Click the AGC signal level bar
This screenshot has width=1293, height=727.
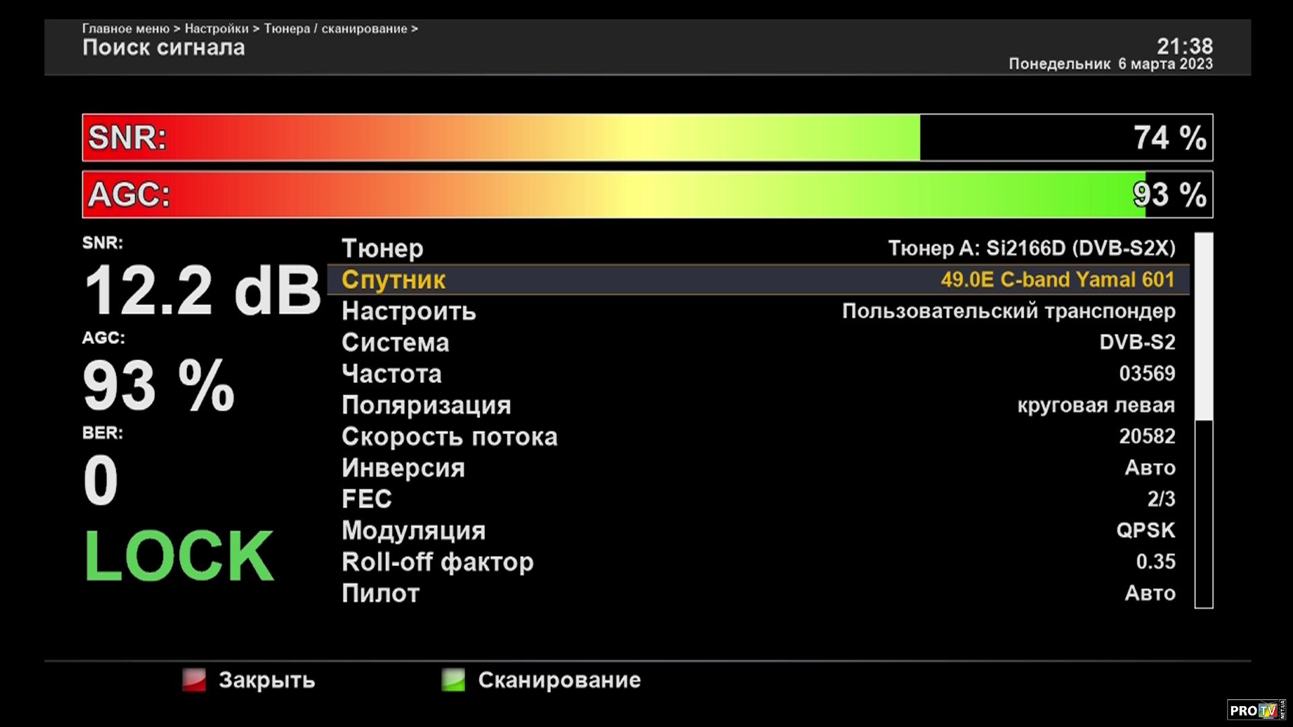(x=646, y=195)
